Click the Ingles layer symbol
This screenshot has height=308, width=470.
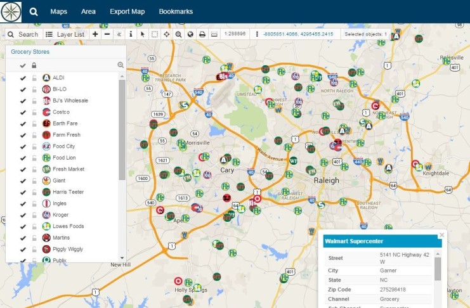[x=46, y=203]
